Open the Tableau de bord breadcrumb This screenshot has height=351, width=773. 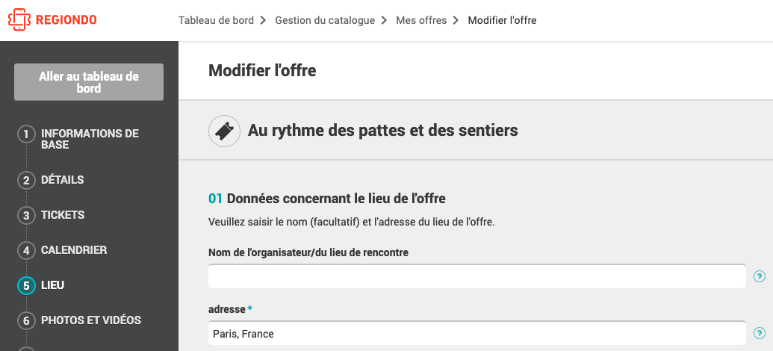point(216,20)
